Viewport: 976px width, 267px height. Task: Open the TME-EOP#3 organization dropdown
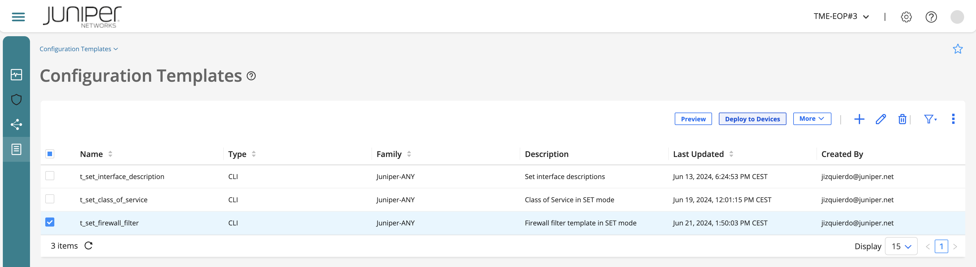pos(841,16)
